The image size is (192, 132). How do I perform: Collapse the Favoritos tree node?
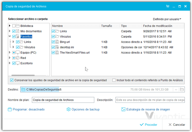(10, 36)
